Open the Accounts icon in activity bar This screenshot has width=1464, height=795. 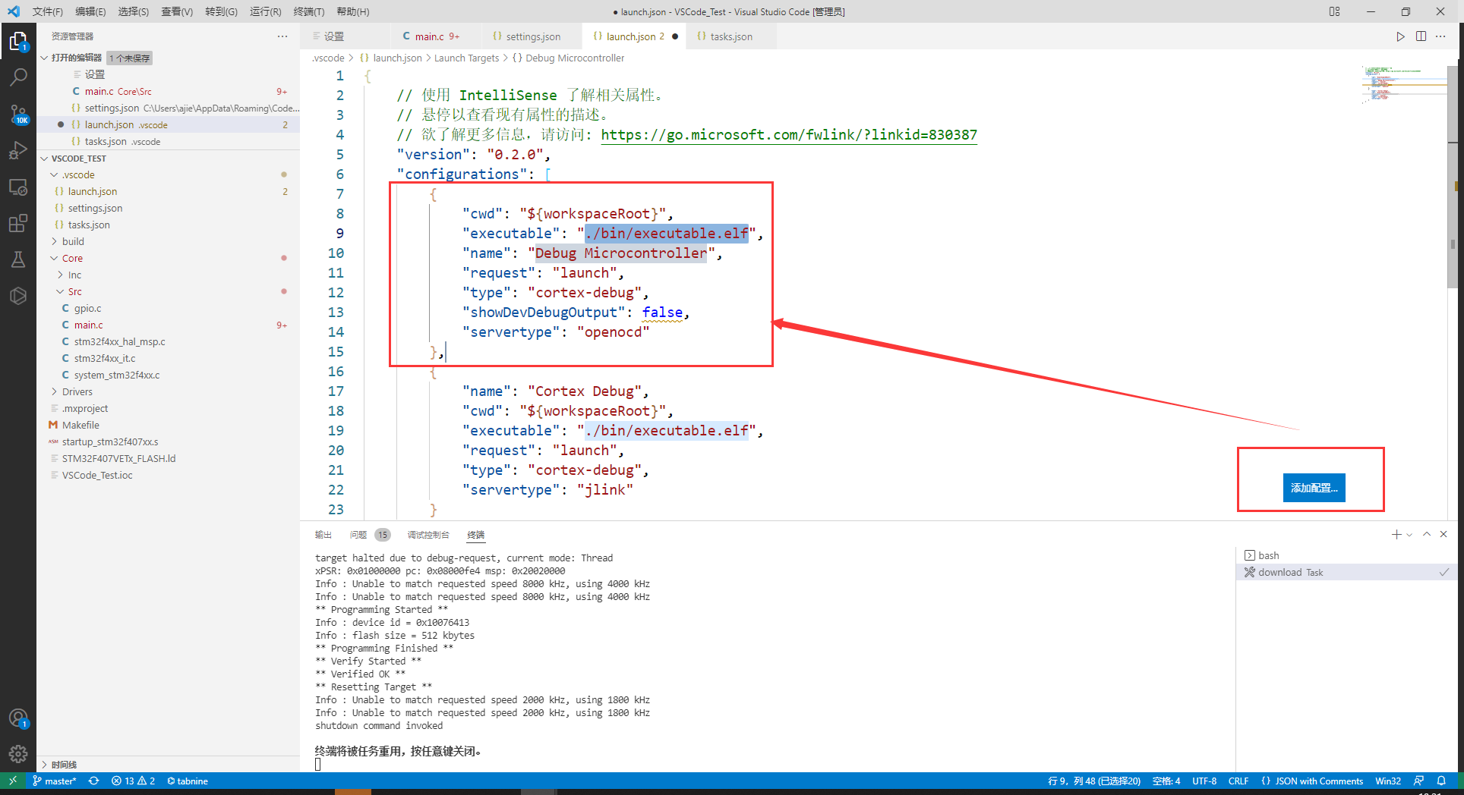[17, 718]
